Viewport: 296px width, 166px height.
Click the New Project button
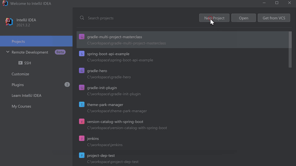(214, 18)
